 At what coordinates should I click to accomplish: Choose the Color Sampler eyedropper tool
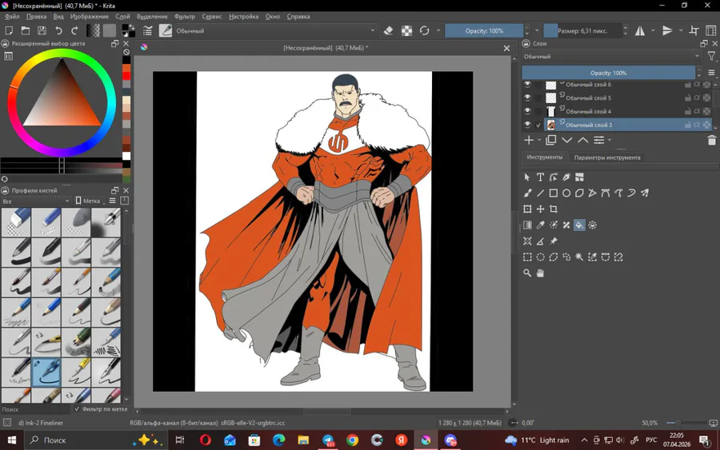click(x=540, y=225)
